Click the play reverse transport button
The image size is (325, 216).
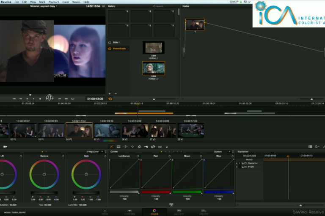(33, 99)
